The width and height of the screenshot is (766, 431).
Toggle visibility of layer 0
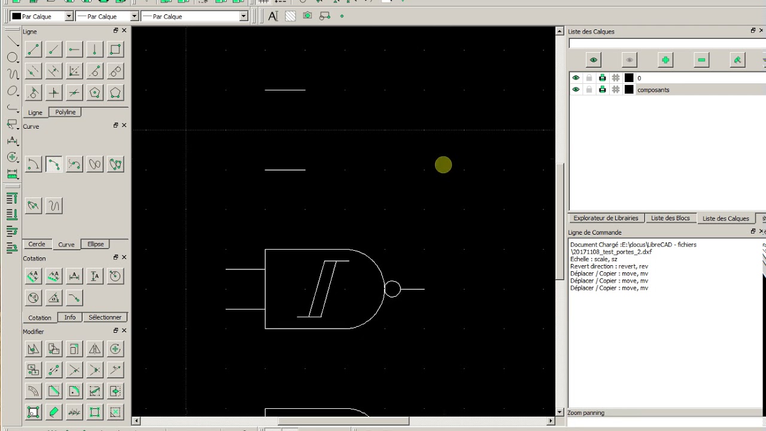coord(576,78)
